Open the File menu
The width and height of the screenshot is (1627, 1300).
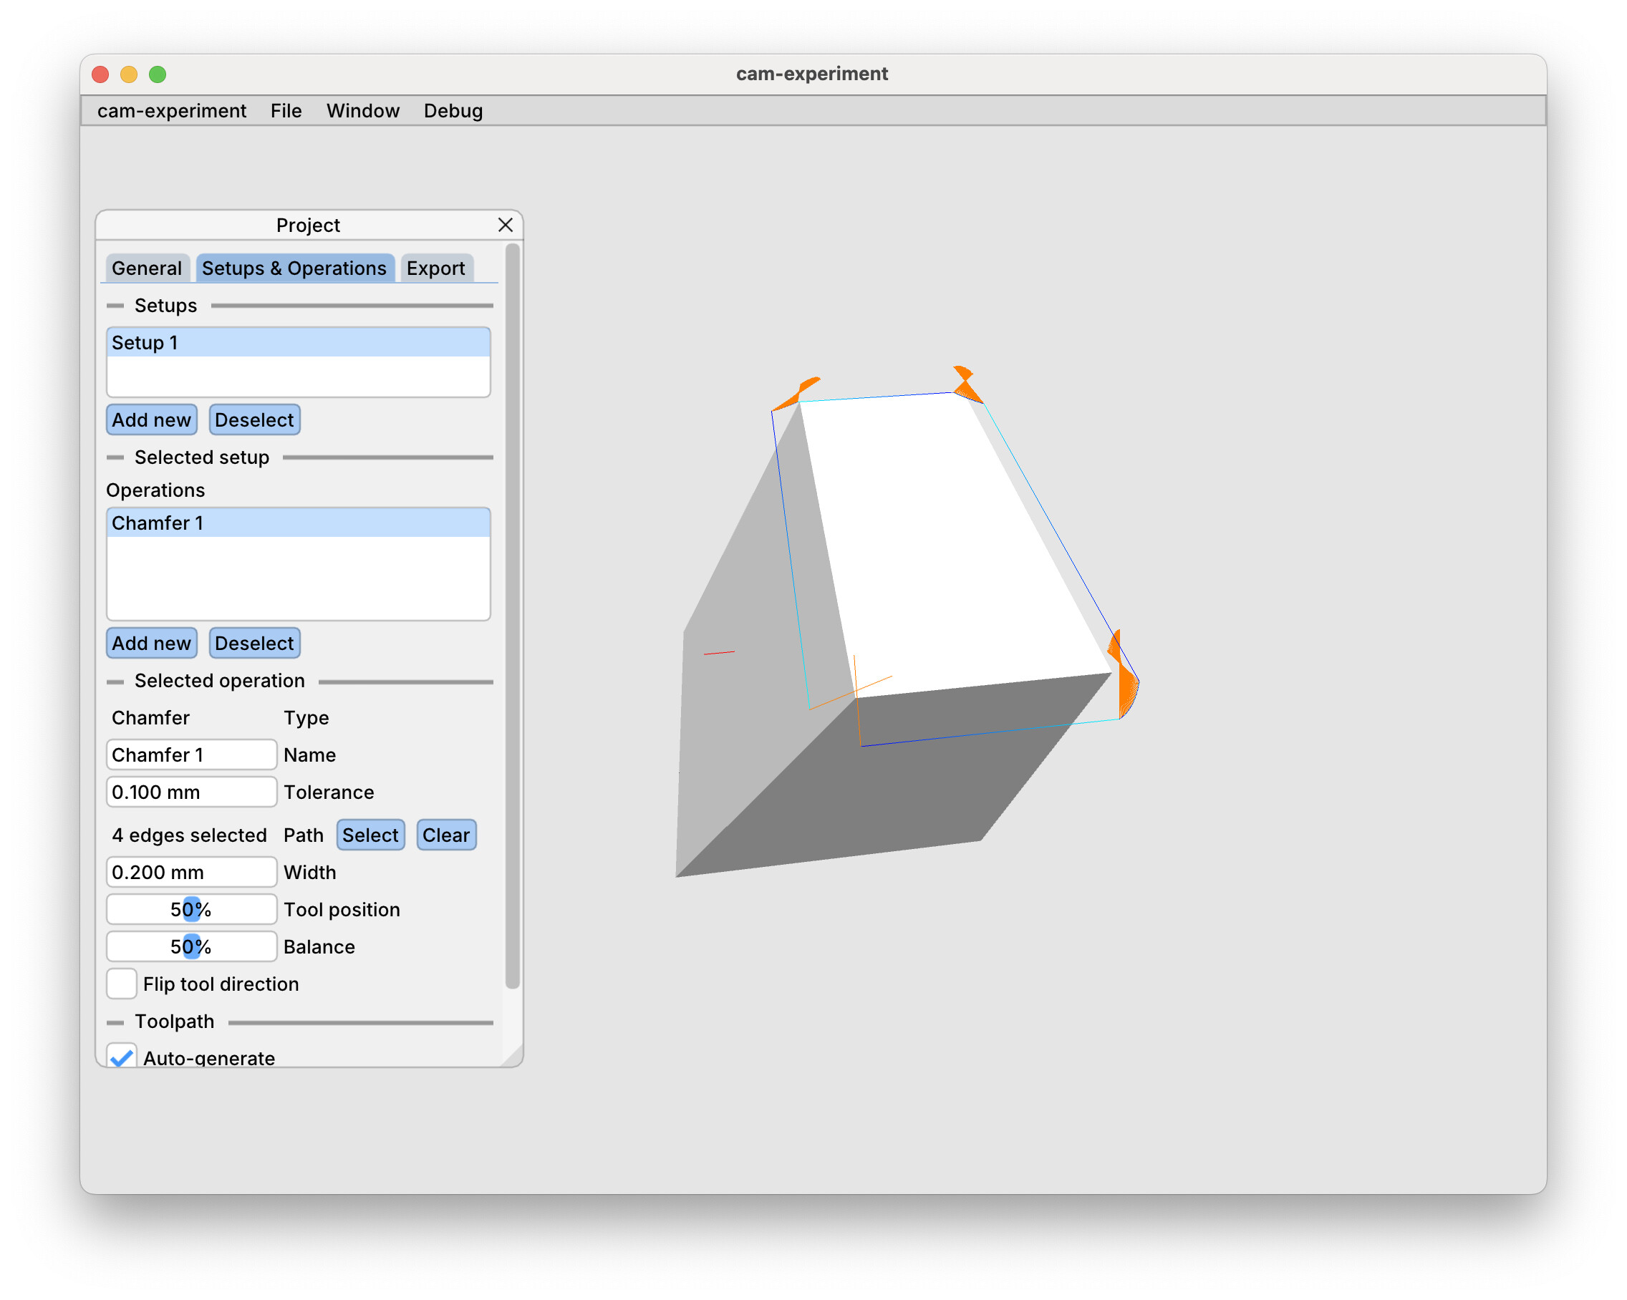click(x=285, y=111)
